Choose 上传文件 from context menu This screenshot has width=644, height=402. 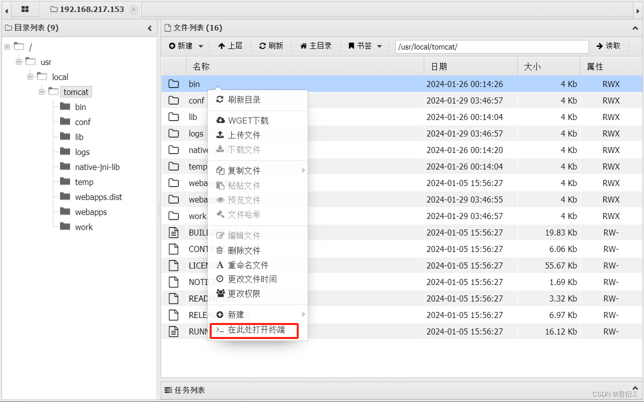click(258, 135)
